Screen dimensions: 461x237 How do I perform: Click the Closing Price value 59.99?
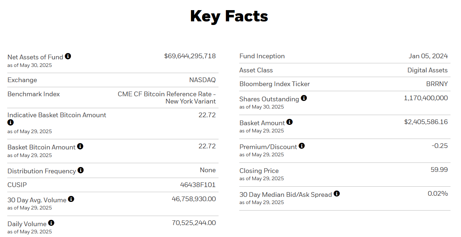[x=439, y=170]
